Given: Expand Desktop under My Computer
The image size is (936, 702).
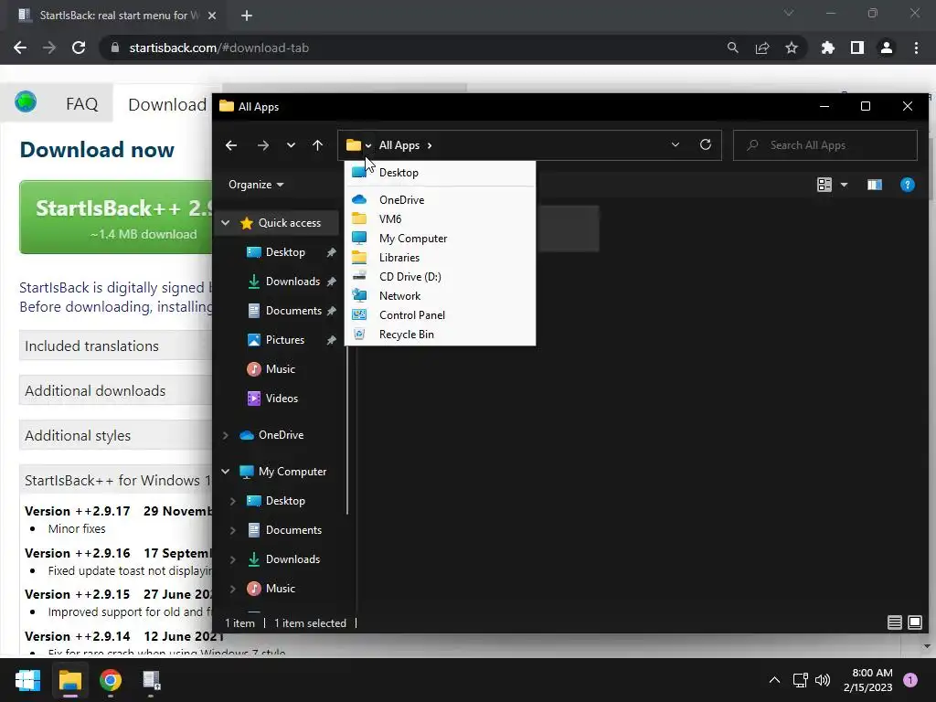Looking at the screenshot, I should [x=233, y=501].
